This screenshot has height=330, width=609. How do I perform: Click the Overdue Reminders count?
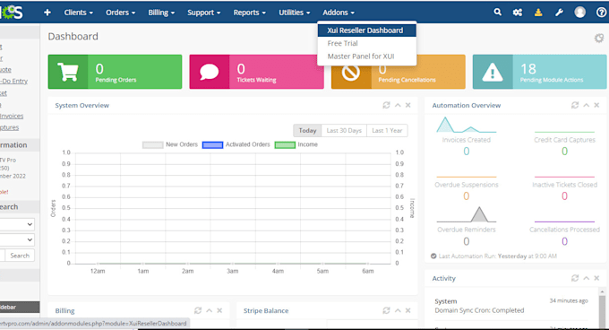pos(467,241)
